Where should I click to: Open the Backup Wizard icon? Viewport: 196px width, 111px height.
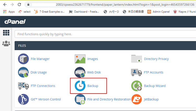click(136, 86)
